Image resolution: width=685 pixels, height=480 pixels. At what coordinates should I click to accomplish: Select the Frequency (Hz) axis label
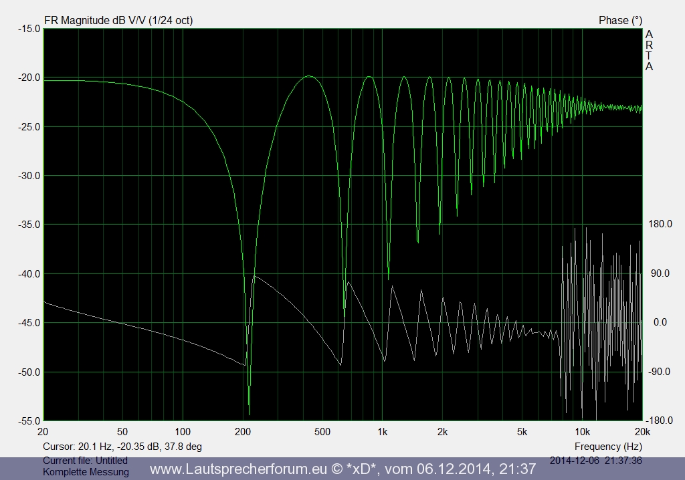pos(607,446)
